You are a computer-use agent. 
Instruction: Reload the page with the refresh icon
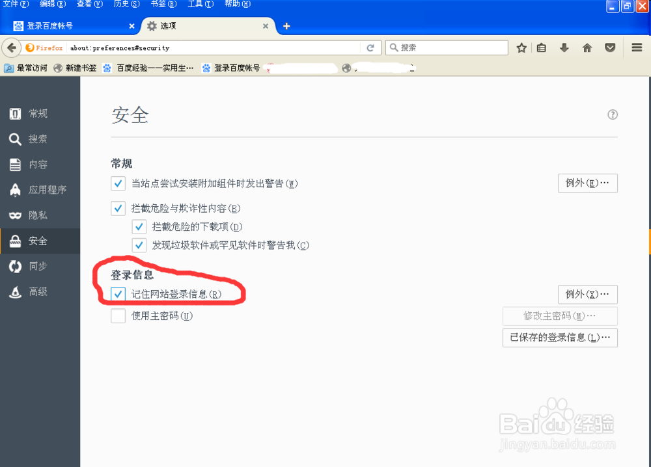370,47
